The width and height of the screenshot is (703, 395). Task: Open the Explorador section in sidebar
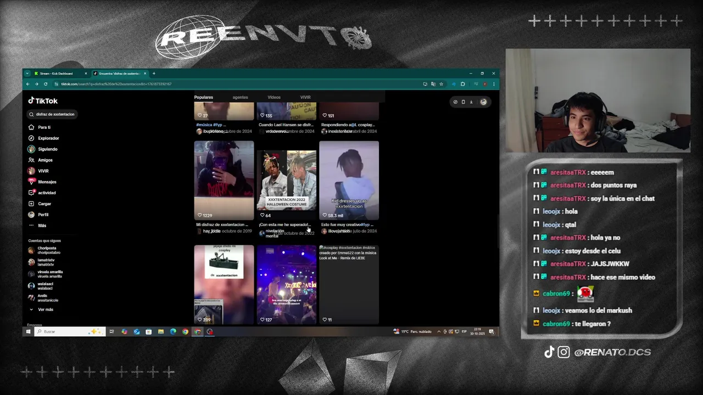click(44, 138)
